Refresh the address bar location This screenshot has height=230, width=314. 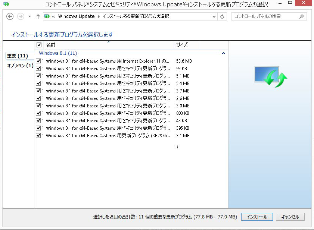pos(222,17)
